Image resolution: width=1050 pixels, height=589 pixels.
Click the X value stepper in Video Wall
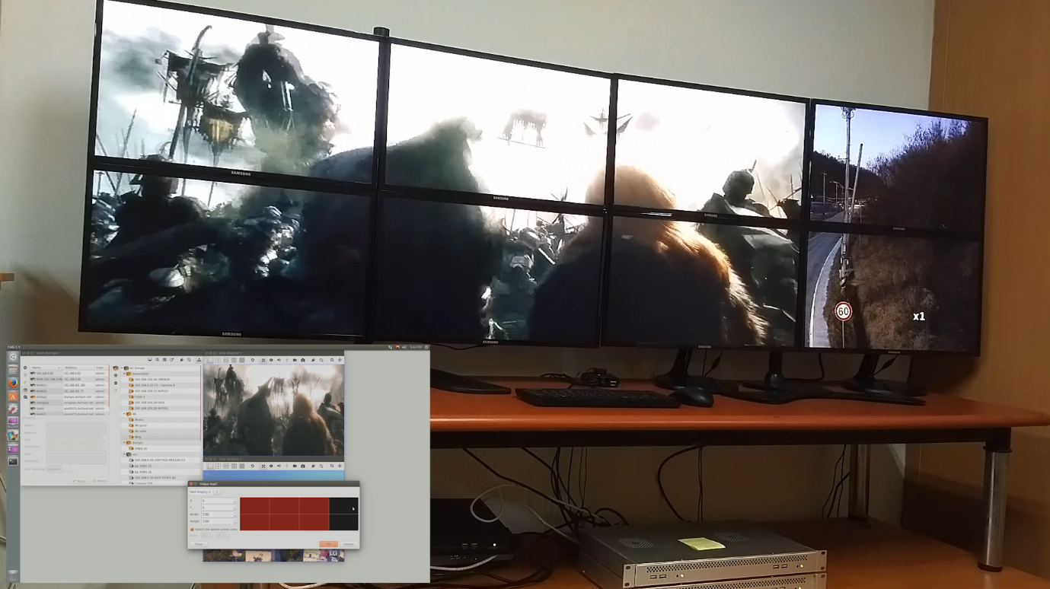click(x=235, y=501)
